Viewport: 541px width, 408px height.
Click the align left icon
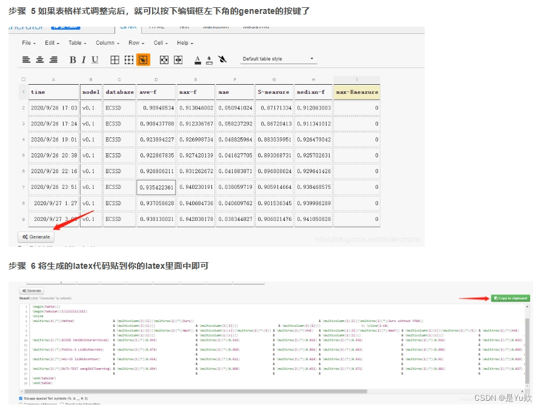click(x=26, y=59)
